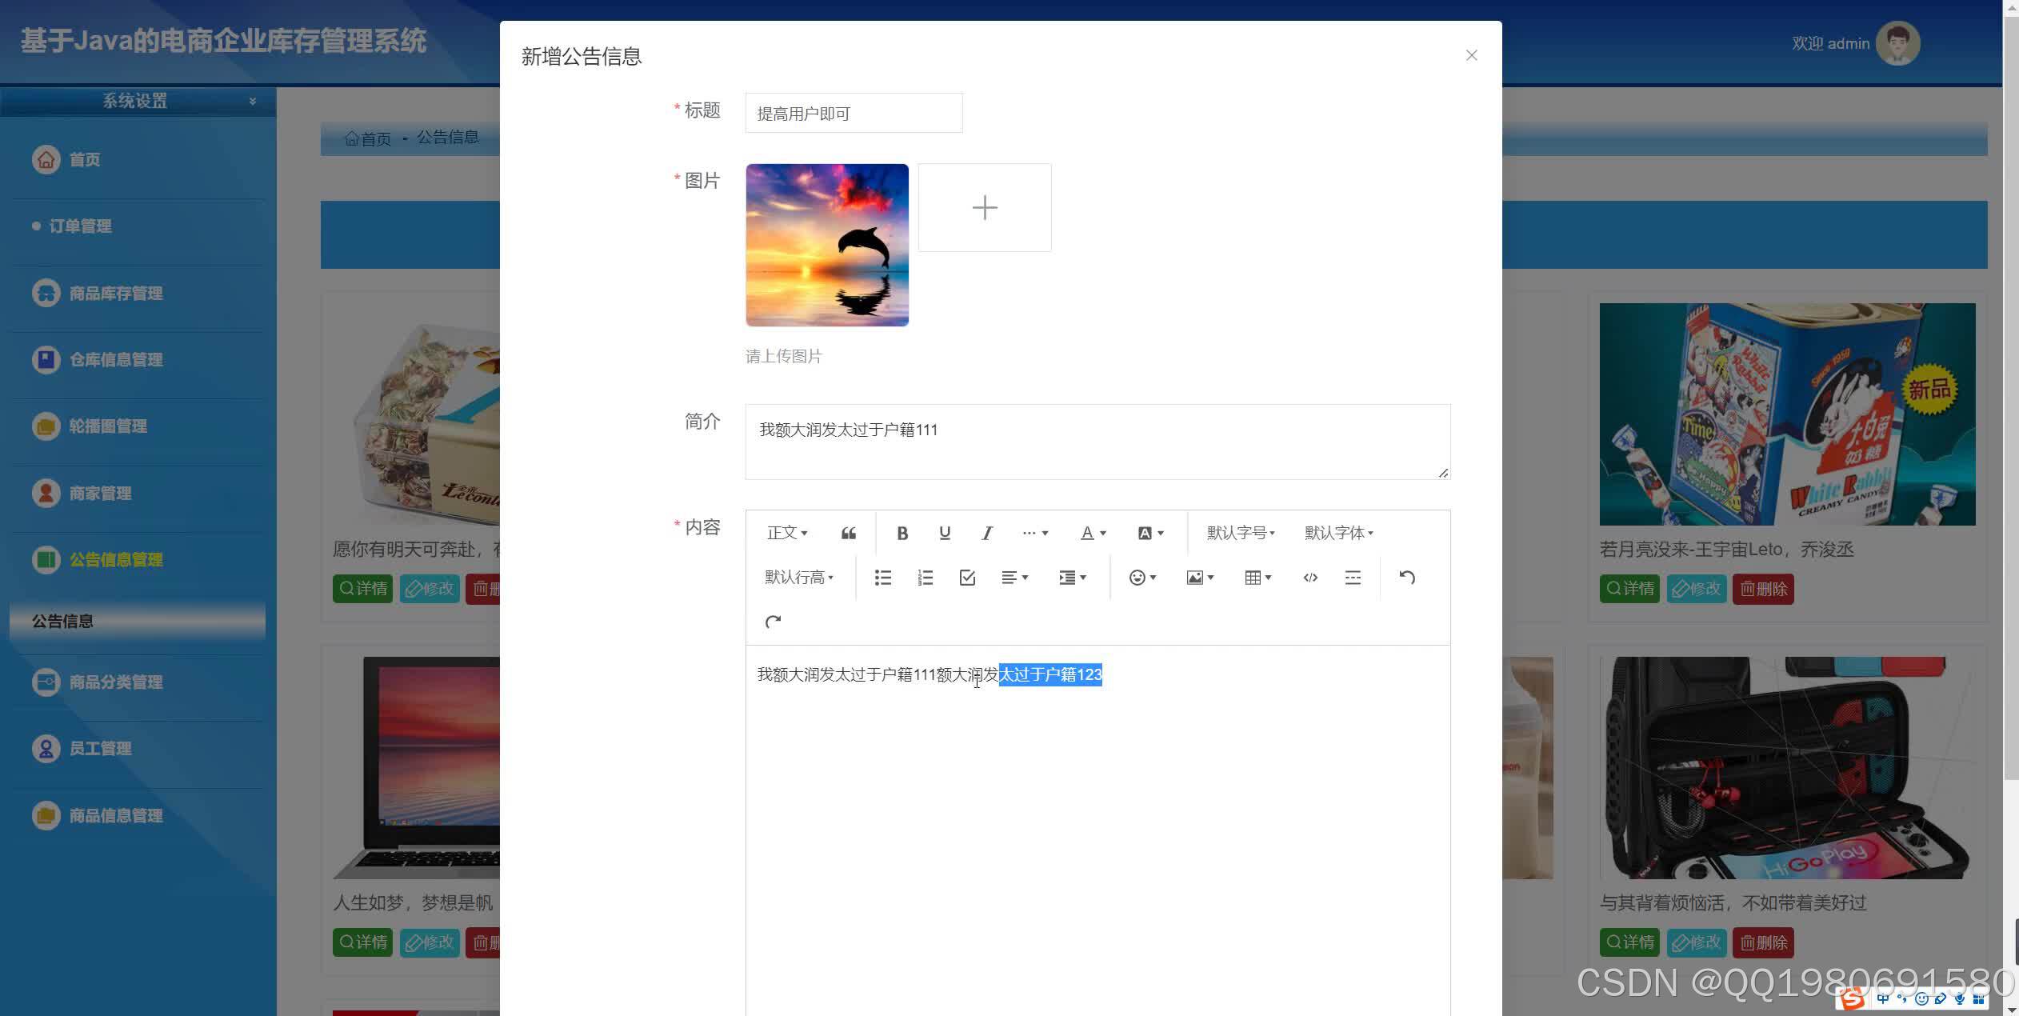The width and height of the screenshot is (2019, 1016).
Task: Toggle bold formatting in the editor
Action: pos(902,532)
